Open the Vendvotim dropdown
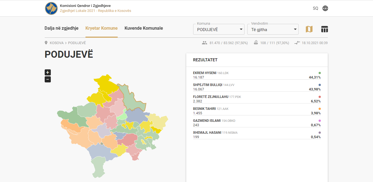373x182 pixels. (x=273, y=29)
